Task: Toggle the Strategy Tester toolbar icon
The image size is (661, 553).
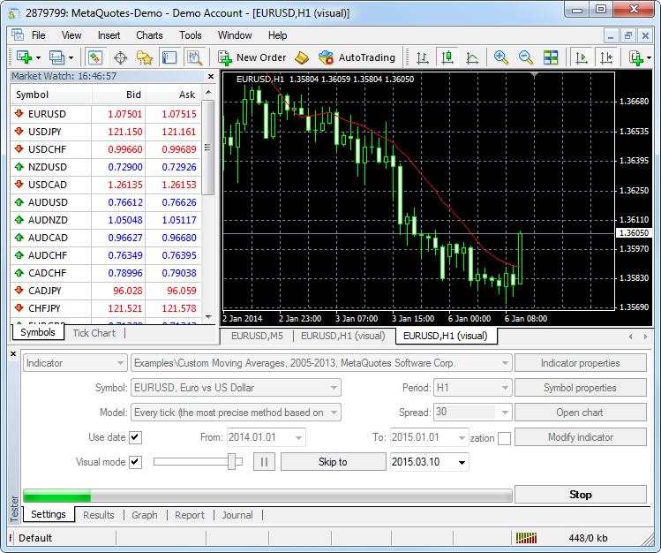Action: coord(194,57)
